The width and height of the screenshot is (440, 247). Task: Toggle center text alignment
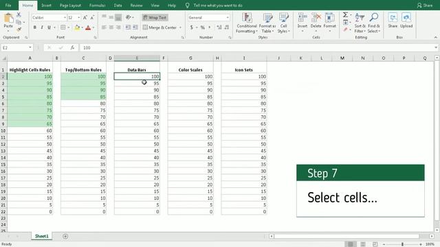click(111, 27)
